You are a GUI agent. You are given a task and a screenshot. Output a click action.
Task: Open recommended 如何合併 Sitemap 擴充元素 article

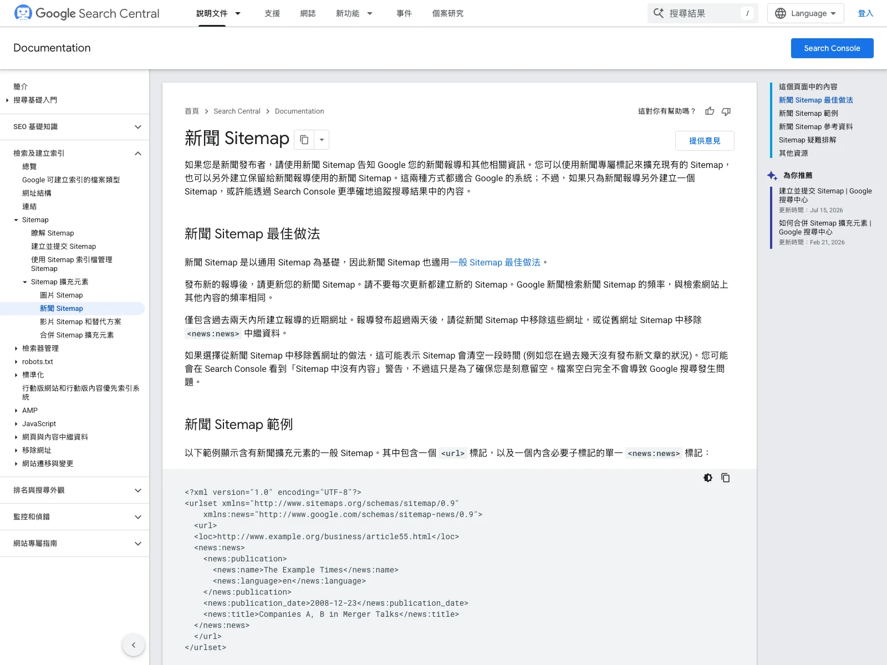pyautogui.click(x=825, y=227)
